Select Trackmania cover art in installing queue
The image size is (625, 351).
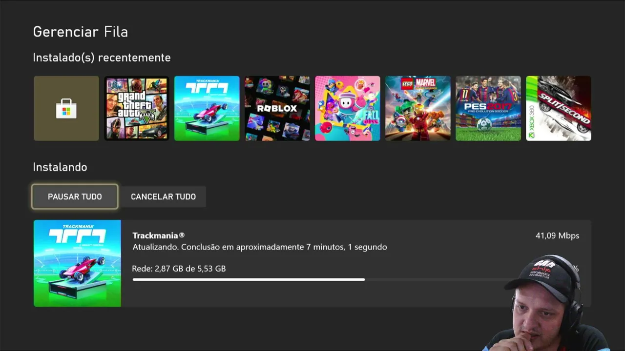77,263
